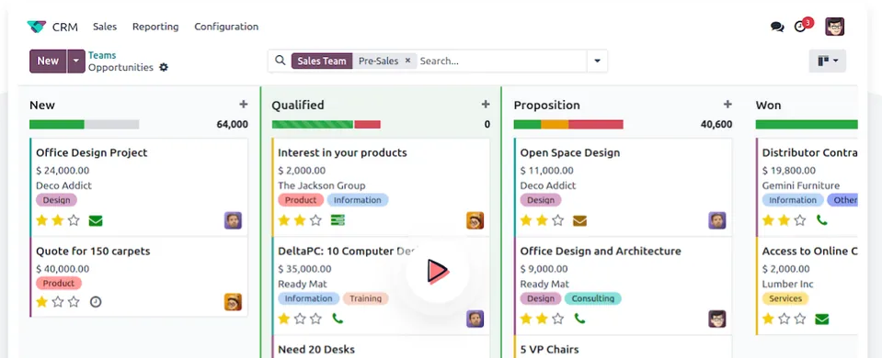882x358 pixels.
Task: Open the discuss chat bubble icon
Action: pos(777,27)
